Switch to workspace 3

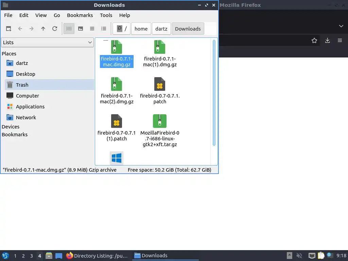(32, 256)
